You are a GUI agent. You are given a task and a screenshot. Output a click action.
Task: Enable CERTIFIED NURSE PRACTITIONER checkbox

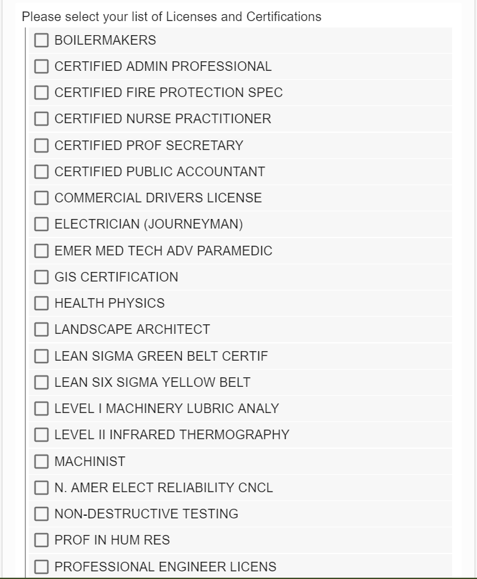(x=41, y=119)
